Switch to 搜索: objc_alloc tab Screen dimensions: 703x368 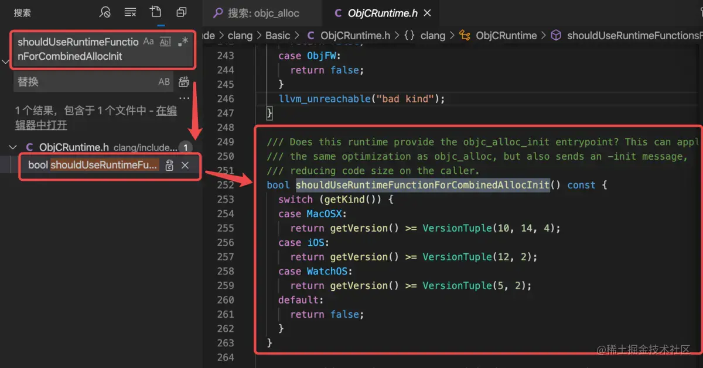click(263, 13)
